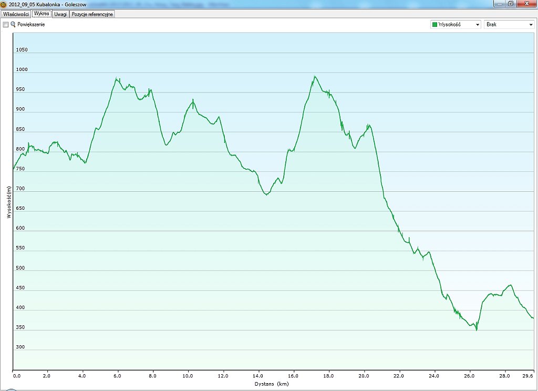Click the elevation peak near 6 km
The width and height of the screenshot is (538, 391).
pos(117,79)
